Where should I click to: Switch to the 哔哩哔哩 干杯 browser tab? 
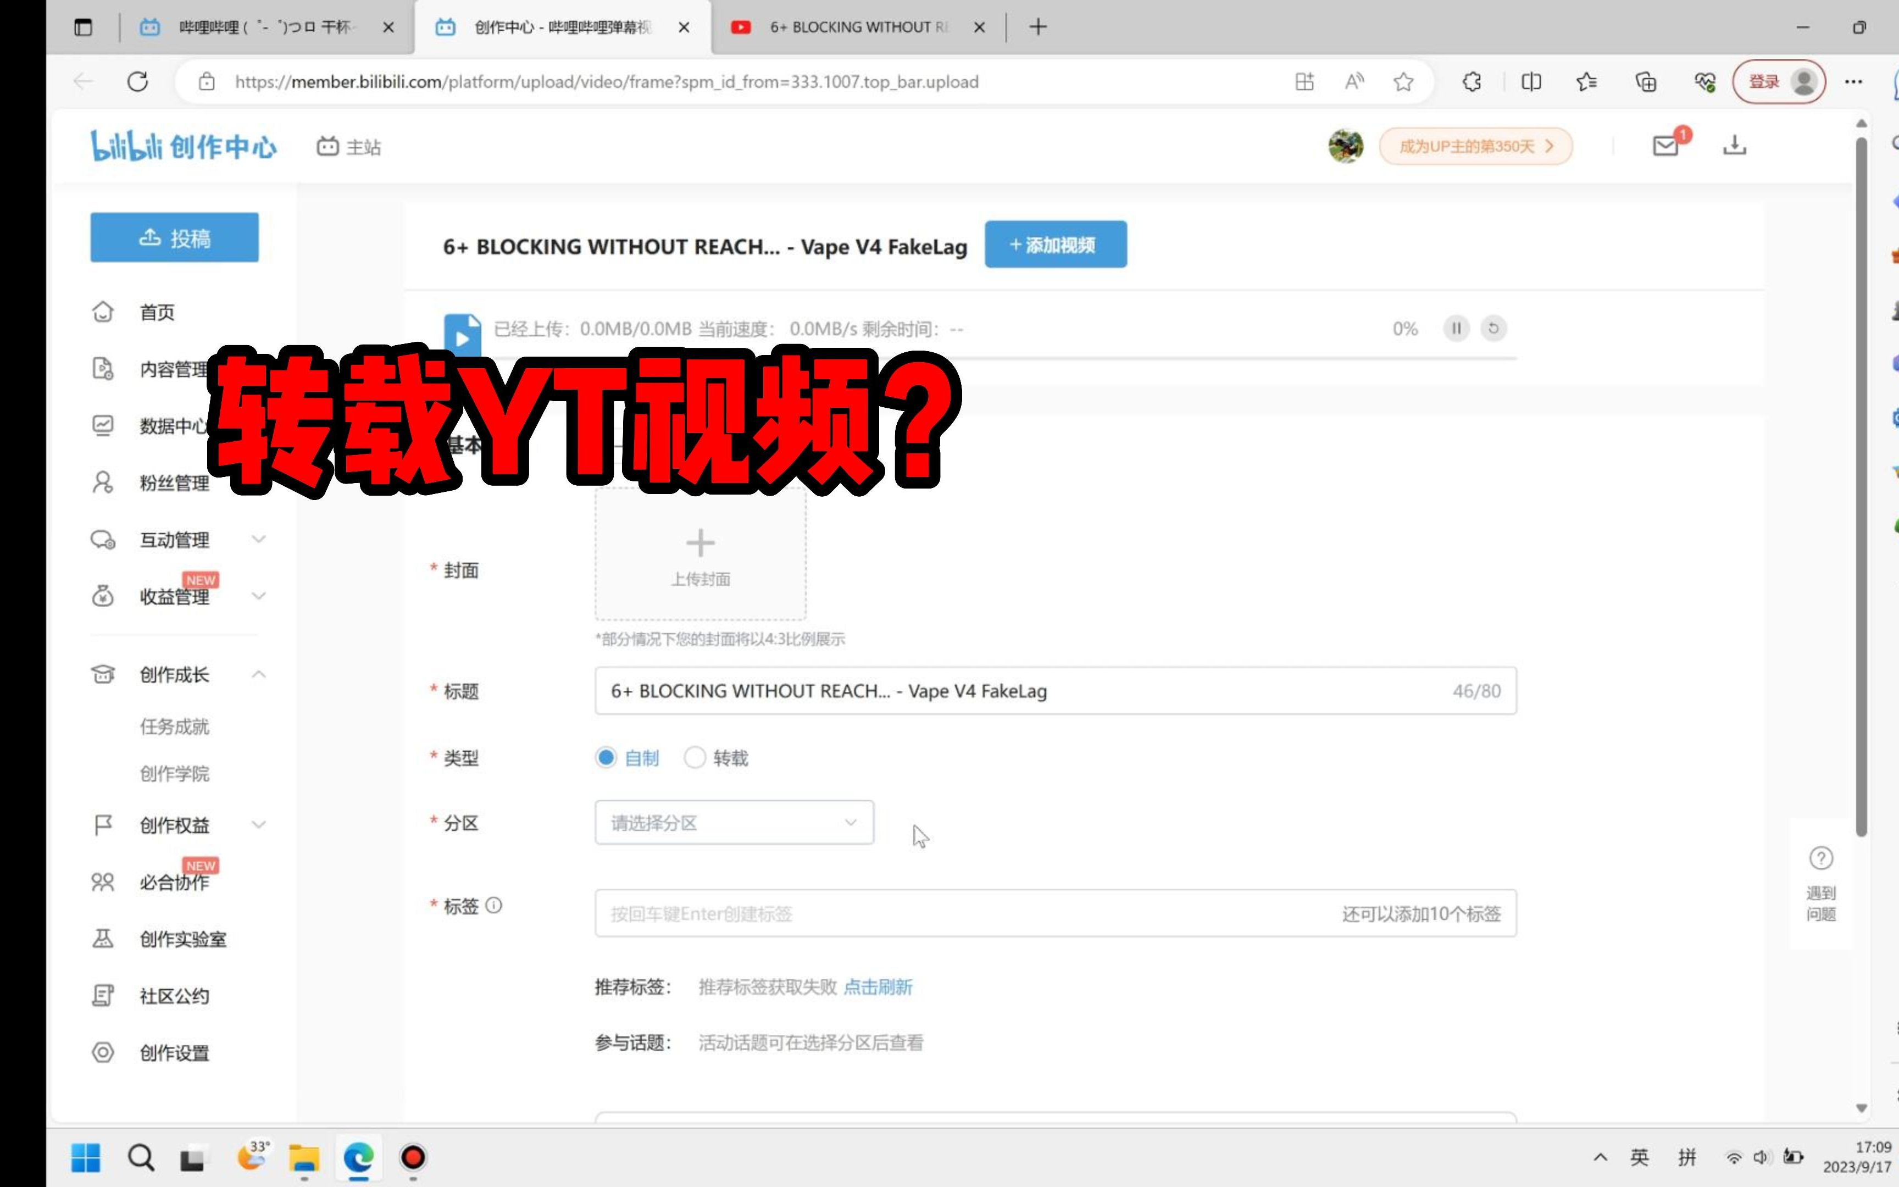click(x=267, y=27)
